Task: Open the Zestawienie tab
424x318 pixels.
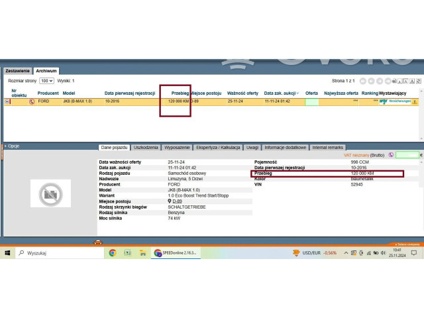Action: (17, 70)
